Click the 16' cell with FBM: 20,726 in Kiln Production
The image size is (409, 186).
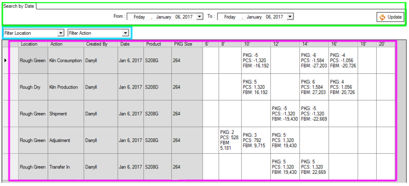(x=343, y=87)
